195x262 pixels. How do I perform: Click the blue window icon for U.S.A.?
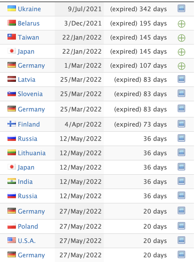pyautogui.click(x=181, y=240)
